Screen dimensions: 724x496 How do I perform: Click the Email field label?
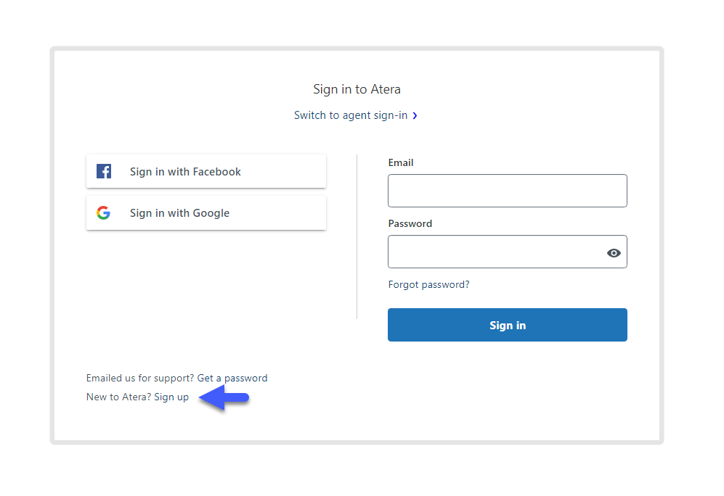(x=400, y=162)
